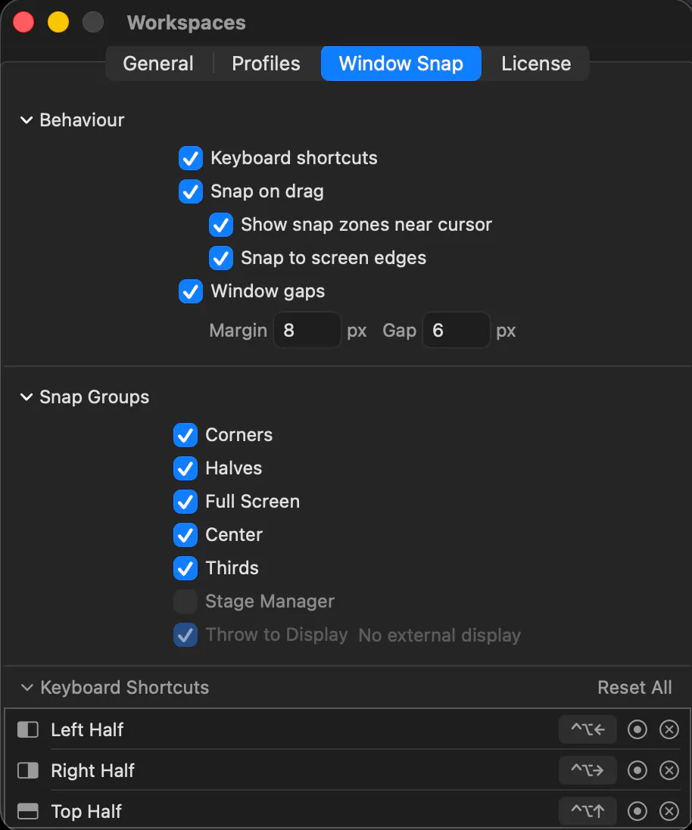This screenshot has height=830, width=692.
Task: Click the Right Half shortcut key field
Action: 588,770
